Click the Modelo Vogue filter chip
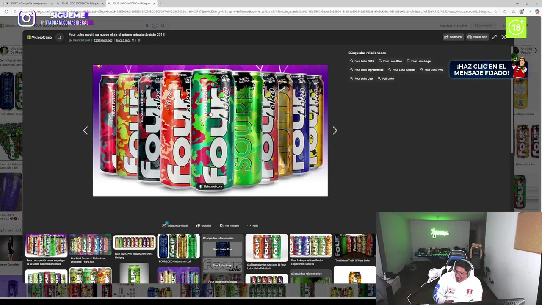 click(522, 51)
